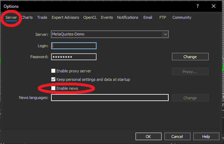The width and height of the screenshot is (224, 144).
Task: Select the Expert Advisors tab
Action: [x=65, y=17]
